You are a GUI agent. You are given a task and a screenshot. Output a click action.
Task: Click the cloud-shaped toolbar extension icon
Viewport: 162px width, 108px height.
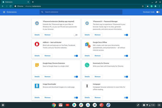pyautogui.click(x=148, y=6)
